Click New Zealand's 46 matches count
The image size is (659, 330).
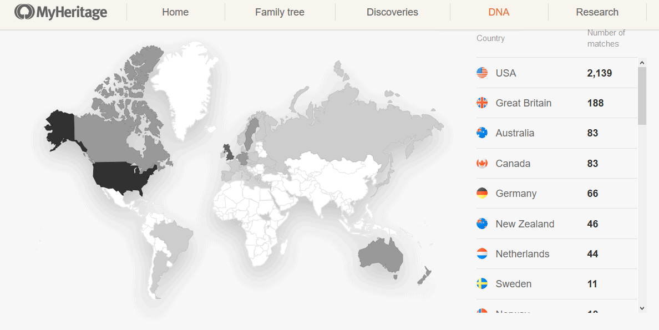[x=592, y=224]
